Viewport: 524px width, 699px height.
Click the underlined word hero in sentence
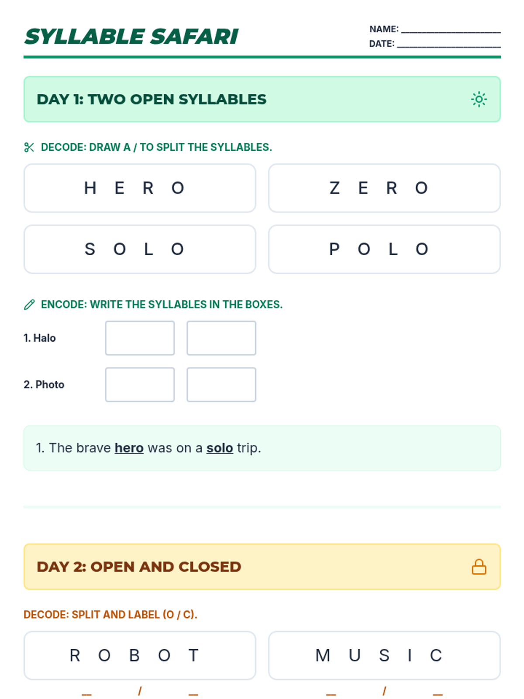(129, 448)
